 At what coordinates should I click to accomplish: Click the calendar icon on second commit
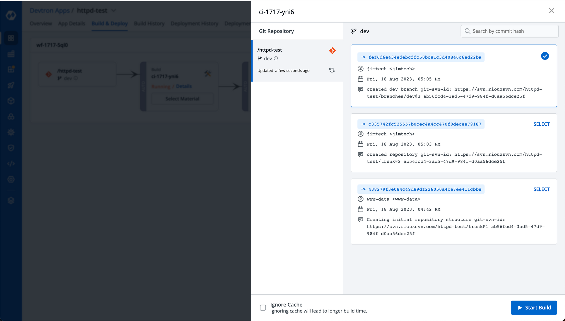tap(360, 144)
